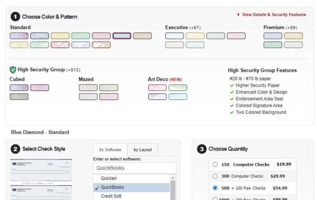The width and height of the screenshot is (317, 200).
Task: Switch to the by Layout tab
Action: click(142, 150)
